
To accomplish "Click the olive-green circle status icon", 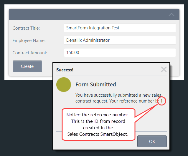I will (x=64, y=85).
